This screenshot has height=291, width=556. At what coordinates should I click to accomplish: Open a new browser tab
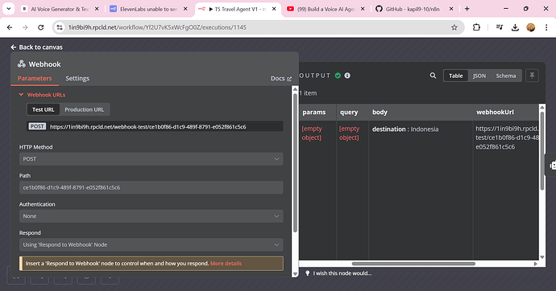coord(467,9)
